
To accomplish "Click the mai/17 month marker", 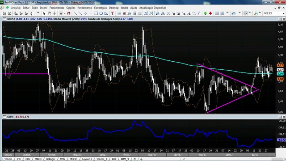I will click(x=202, y=155).
